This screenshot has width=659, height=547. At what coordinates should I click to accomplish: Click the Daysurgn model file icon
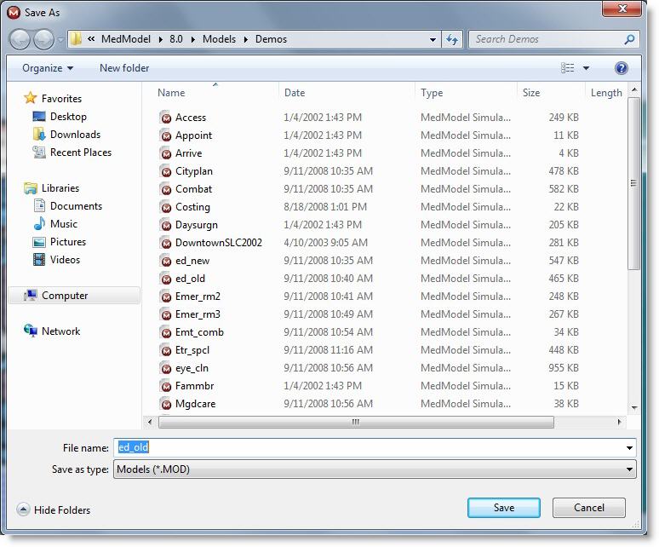pyautogui.click(x=166, y=225)
